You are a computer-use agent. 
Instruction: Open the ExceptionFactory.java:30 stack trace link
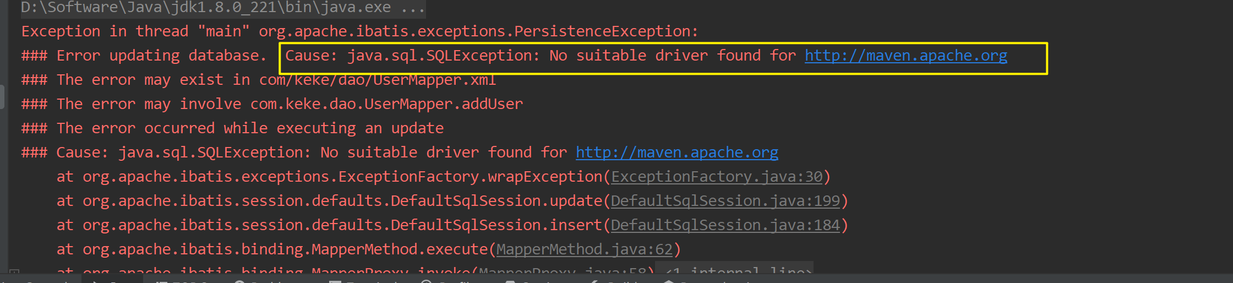717,177
